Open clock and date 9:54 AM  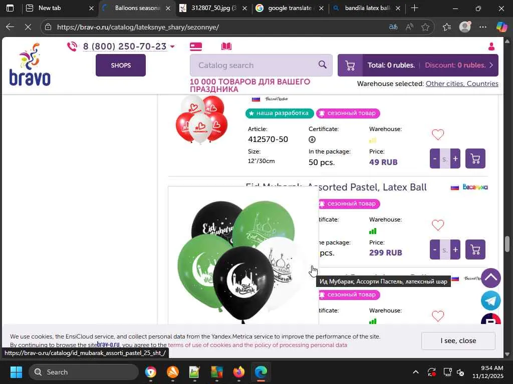click(487, 372)
